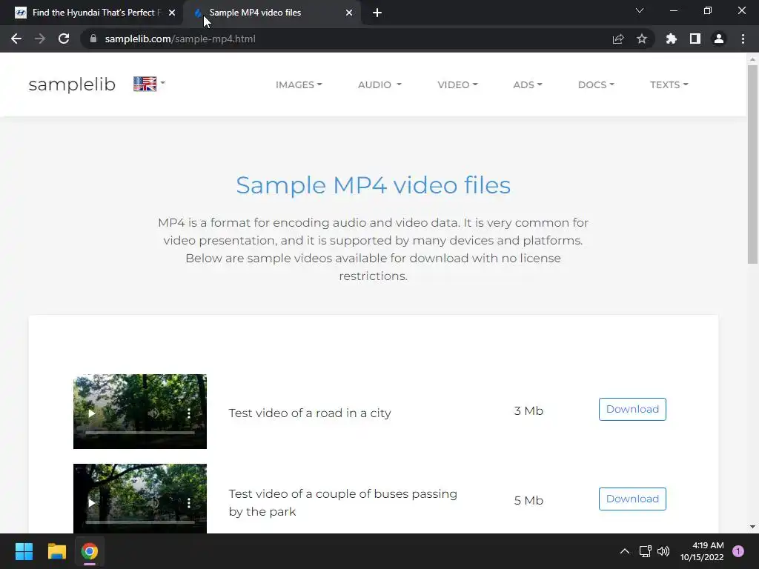This screenshot has height=569, width=759.
Task: Click the page vertical scrollbar thumb
Action: [752, 164]
